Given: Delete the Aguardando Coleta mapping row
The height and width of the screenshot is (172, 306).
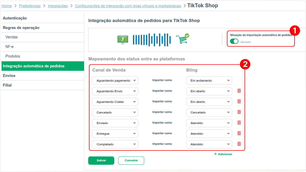Looking at the screenshot, I should tap(239, 102).
